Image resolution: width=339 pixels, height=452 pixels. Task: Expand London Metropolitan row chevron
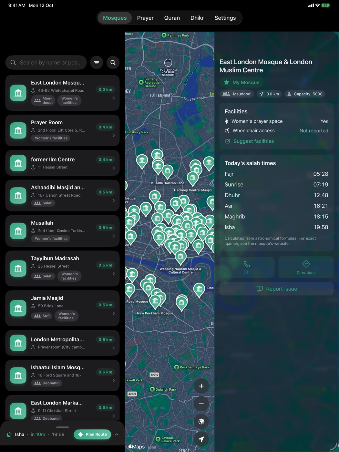pyautogui.click(x=114, y=348)
